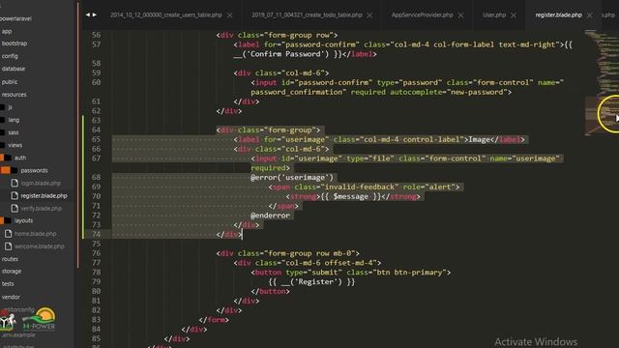Viewport: 619px width, 348px height.
Task: Close the register.blade.php tab
Action: (589, 15)
